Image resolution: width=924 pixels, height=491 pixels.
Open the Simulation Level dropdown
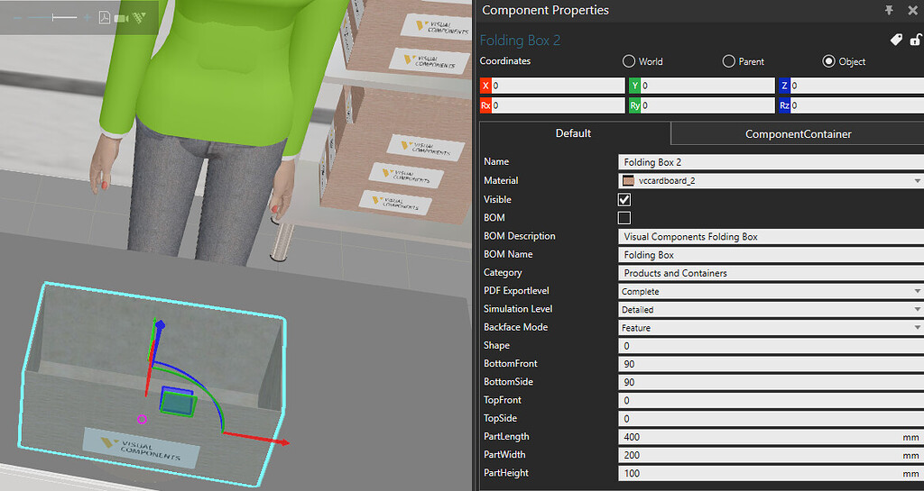pyautogui.click(x=771, y=309)
